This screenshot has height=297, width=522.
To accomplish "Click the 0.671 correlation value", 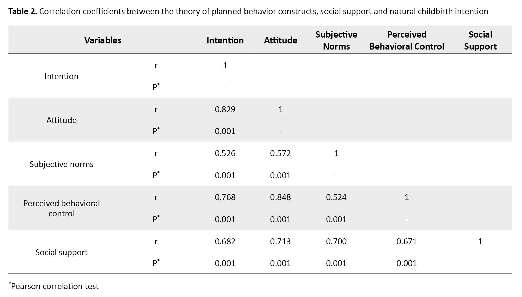I will [407, 241].
